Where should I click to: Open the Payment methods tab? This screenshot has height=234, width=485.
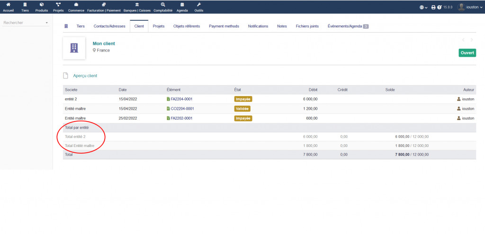click(x=224, y=26)
